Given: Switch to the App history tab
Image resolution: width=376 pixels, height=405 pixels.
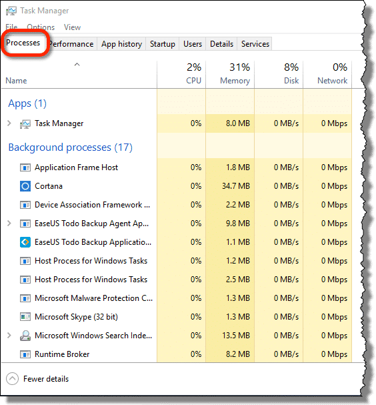Looking at the screenshot, I should (x=121, y=44).
